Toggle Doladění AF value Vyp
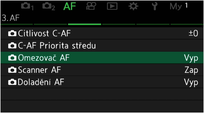The image size is (204, 113). coord(191,83)
